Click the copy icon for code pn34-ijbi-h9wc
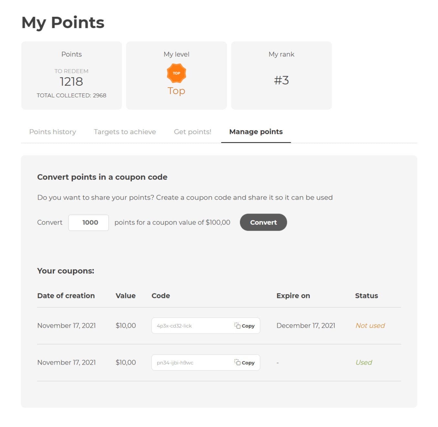Screen dimensions: 438x427 pyautogui.click(x=237, y=363)
